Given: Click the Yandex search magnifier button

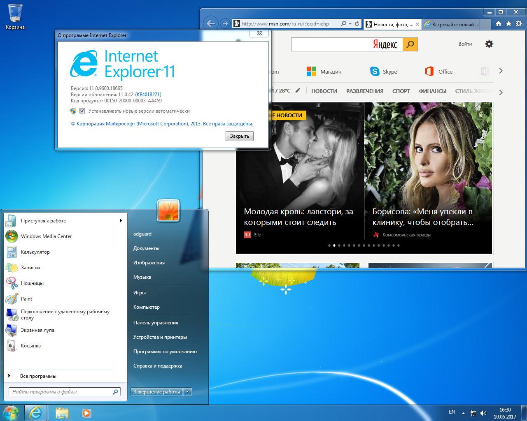Looking at the screenshot, I should pos(410,44).
